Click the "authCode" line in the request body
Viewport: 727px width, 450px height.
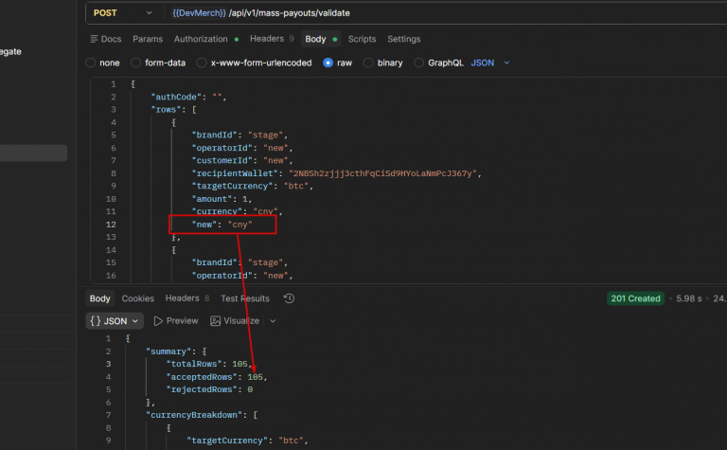[188, 97]
